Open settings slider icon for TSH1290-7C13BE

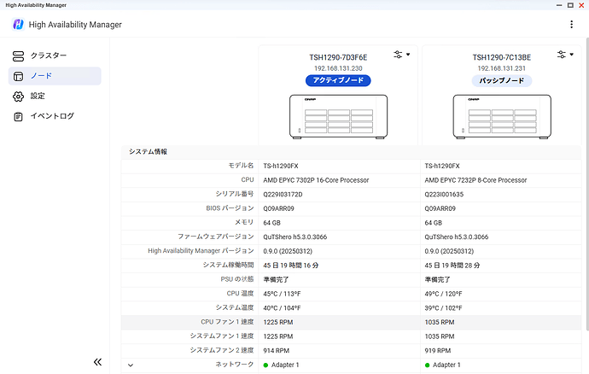pyautogui.click(x=563, y=54)
